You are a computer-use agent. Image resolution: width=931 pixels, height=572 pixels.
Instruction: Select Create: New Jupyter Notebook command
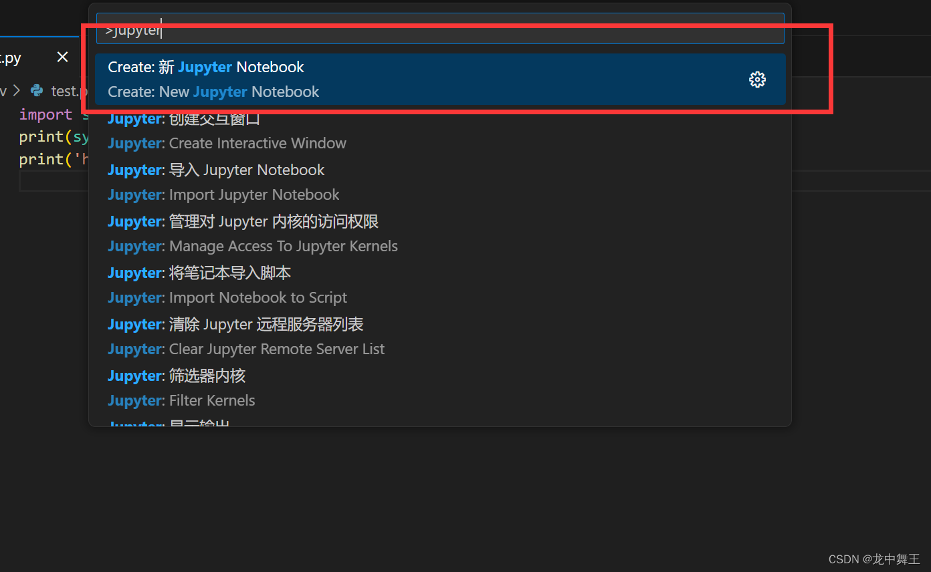click(x=440, y=80)
